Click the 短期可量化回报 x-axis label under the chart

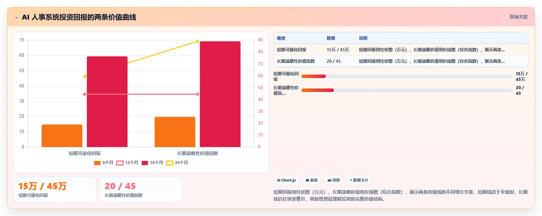click(85, 153)
